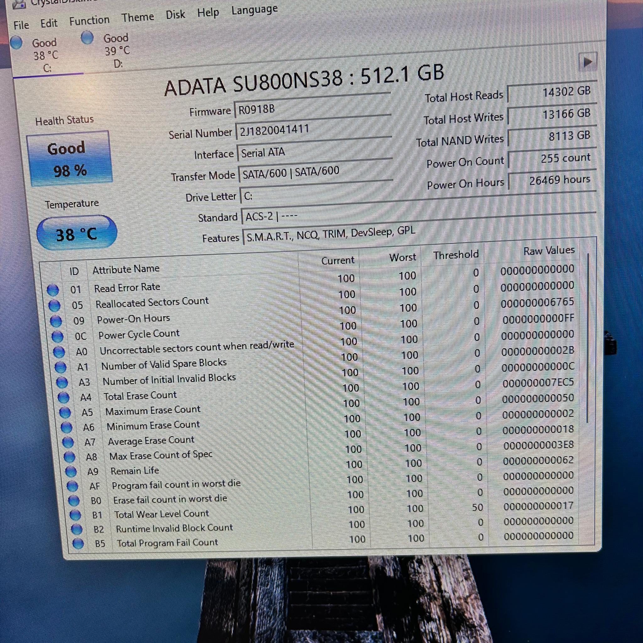Click the next disk arrow button
This screenshot has width=643, height=643.
point(587,62)
